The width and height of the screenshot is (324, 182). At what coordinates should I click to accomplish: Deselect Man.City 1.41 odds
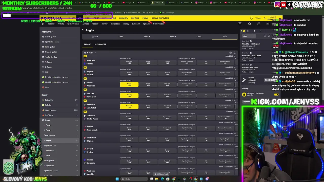129,96
